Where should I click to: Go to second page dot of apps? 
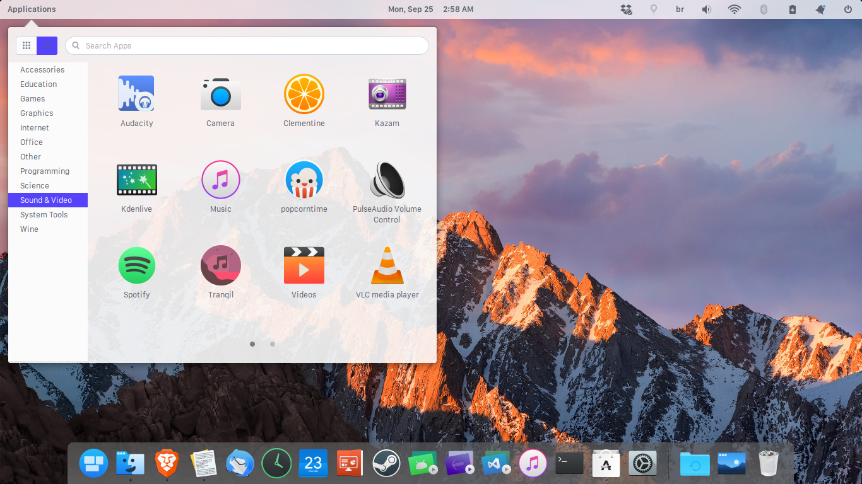[273, 344]
